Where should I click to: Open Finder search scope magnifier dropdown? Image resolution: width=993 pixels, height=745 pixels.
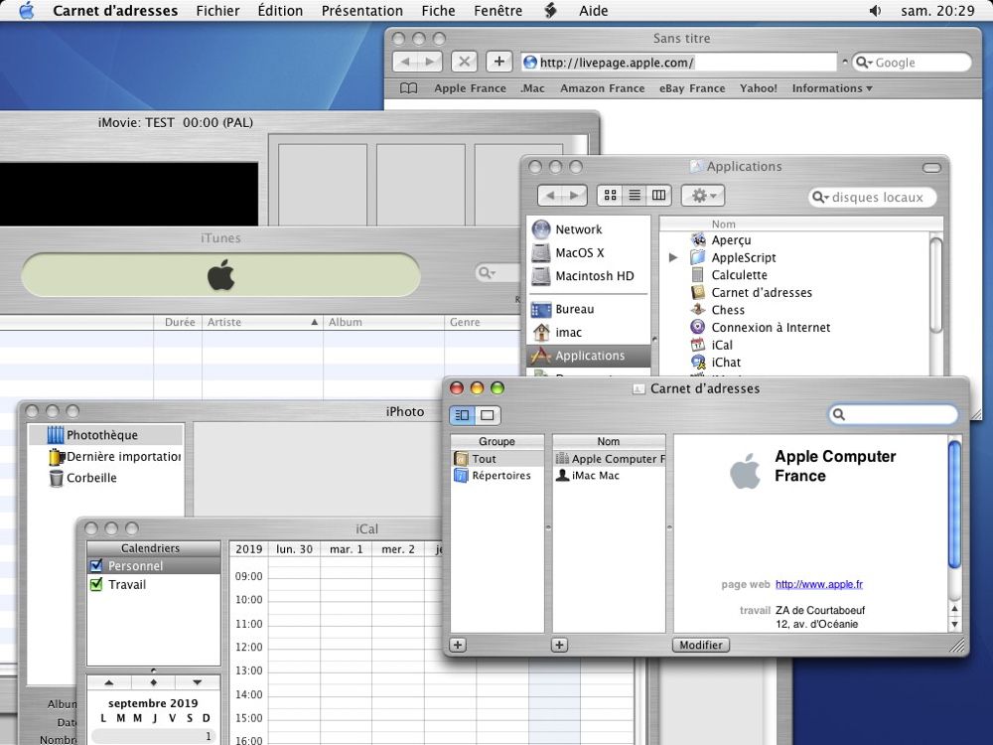(820, 197)
